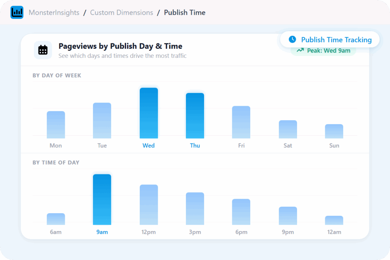Open the MonsterInsights breadcrumb link
The width and height of the screenshot is (390, 260).
pyautogui.click(x=54, y=13)
